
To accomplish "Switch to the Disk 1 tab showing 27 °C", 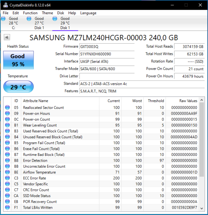I will (39, 23).
